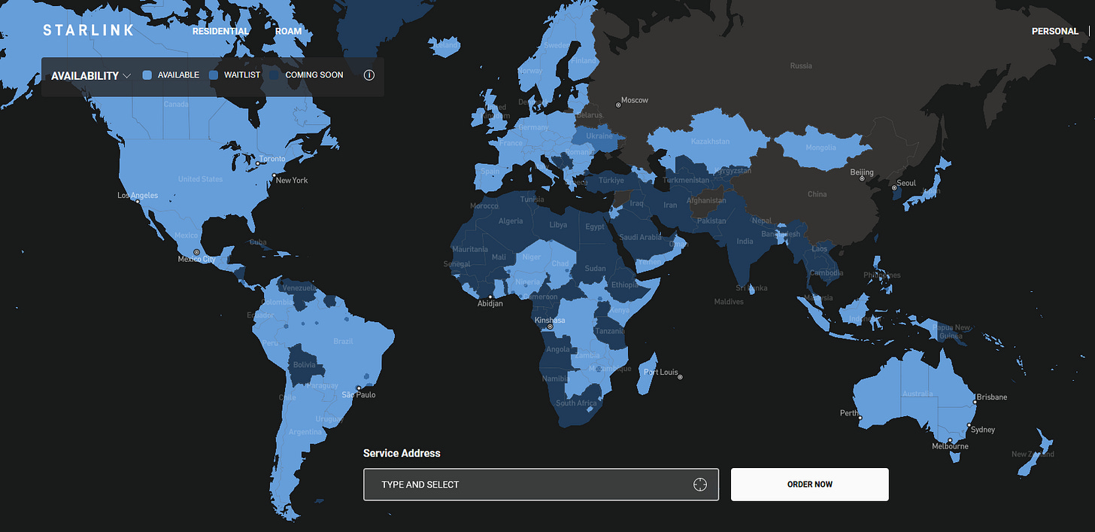Click the United States label
Screen dimensions: 1095x532
200,179
